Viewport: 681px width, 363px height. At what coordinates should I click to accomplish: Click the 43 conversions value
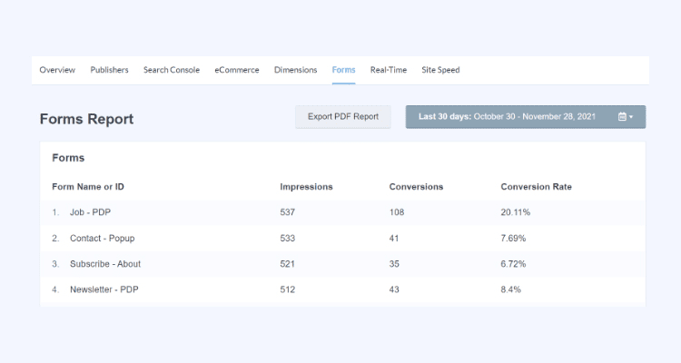tap(394, 289)
